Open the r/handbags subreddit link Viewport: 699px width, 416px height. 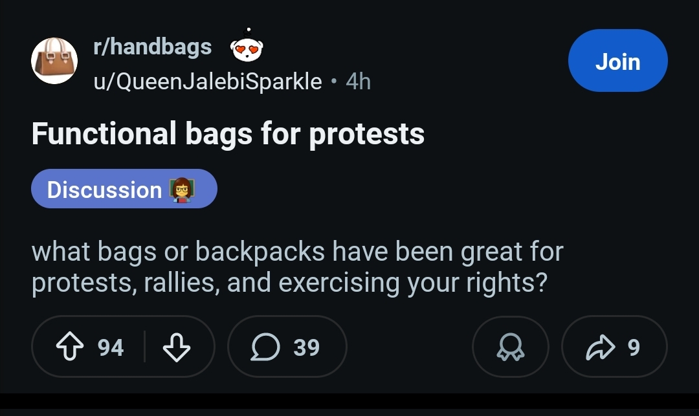point(153,47)
